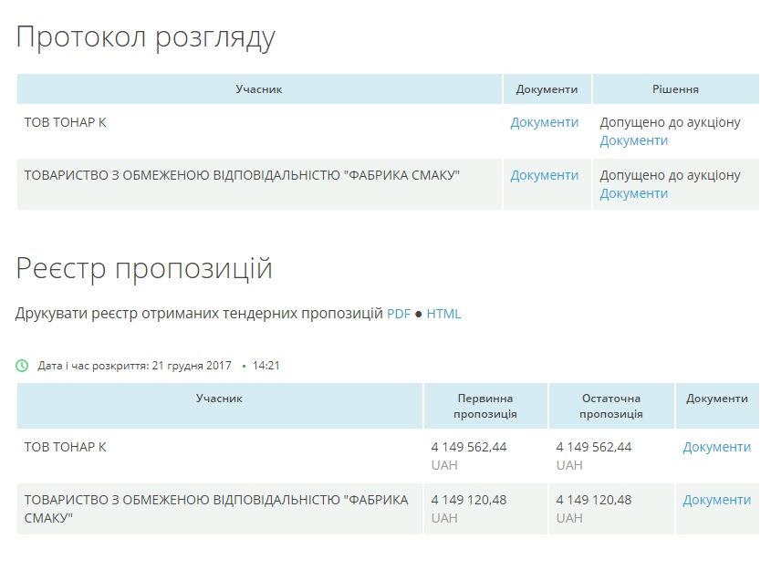Click the Остаточна пропозиція column header
771x570 pixels.
click(611, 406)
